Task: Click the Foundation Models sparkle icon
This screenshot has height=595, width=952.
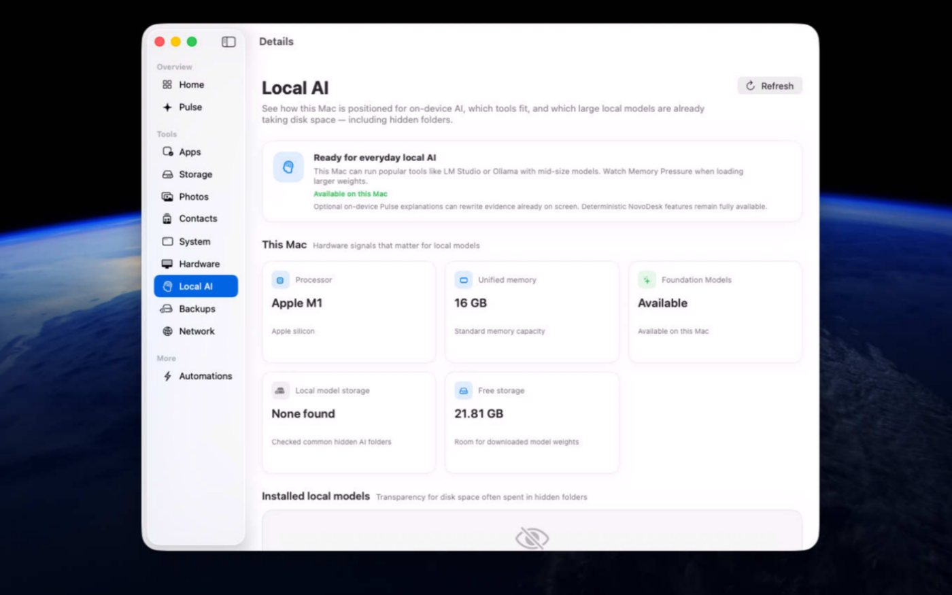Action: [x=647, y=280]
